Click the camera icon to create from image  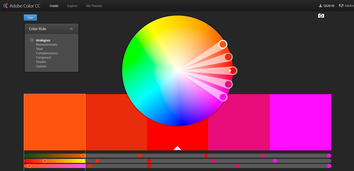[321, 16]
